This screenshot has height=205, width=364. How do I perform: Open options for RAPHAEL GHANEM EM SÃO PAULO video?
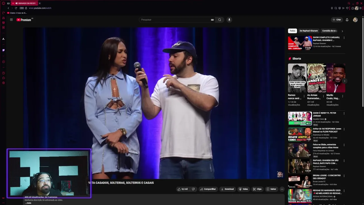coord(344,161)
